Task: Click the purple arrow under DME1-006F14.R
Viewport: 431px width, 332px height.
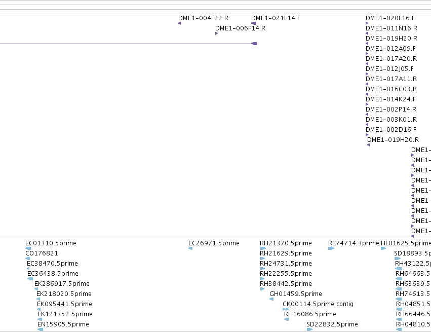Action: (217, 33)
